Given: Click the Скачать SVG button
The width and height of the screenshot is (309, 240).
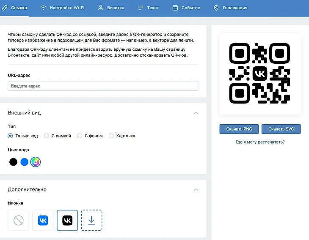Looking at the screenshot, I should 281,129.
